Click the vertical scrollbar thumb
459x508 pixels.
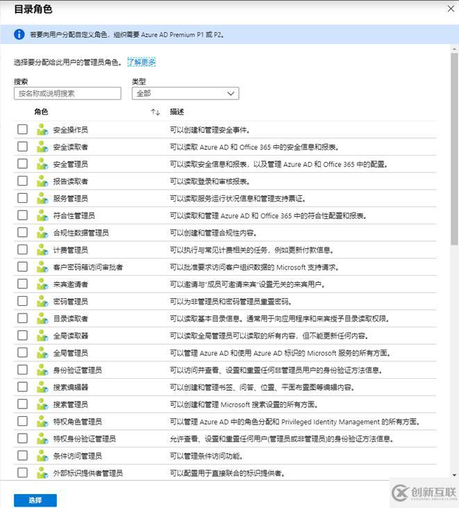coord(454,149)
